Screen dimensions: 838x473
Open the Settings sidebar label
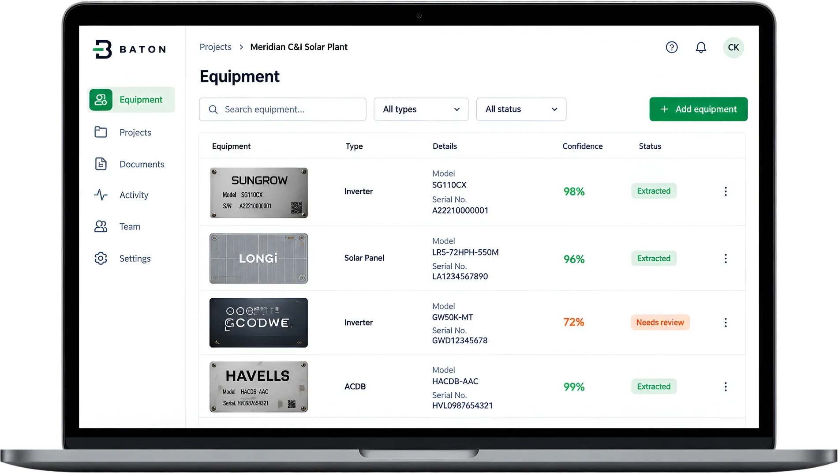coord(135,259)
